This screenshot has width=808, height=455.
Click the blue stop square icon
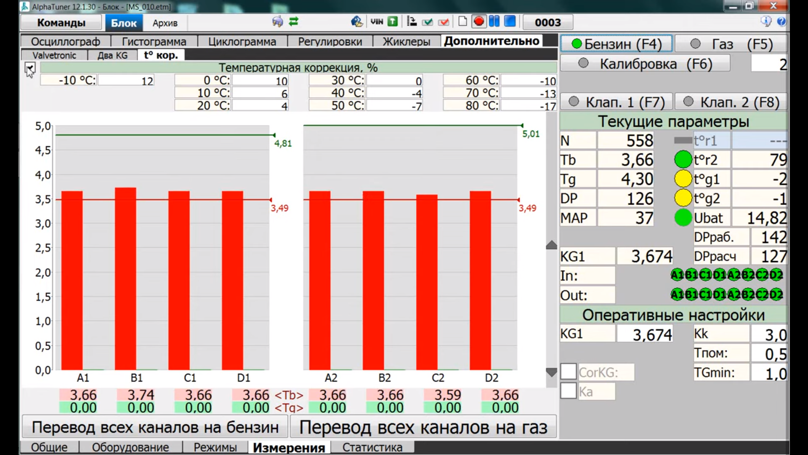[510, 22]
